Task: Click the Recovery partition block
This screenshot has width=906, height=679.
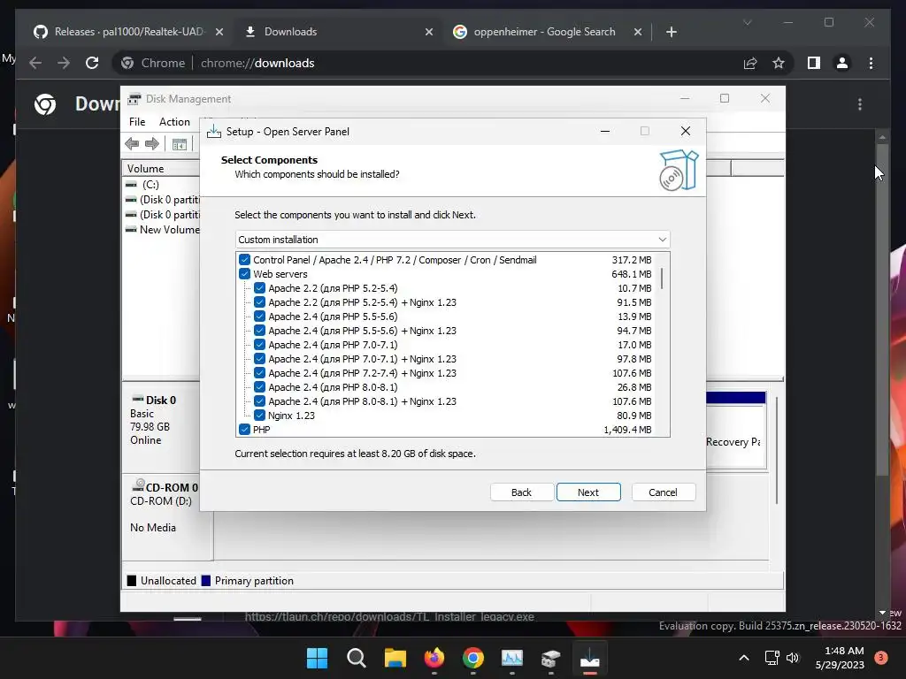Action: pyautogui.click(x=735, y=436)
